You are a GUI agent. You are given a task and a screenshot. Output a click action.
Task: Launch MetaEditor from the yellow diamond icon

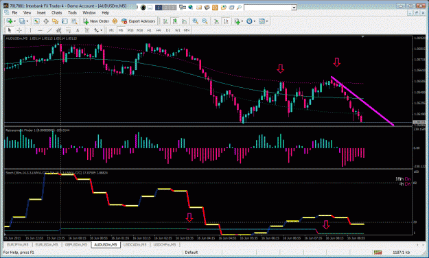click(115, 21)
